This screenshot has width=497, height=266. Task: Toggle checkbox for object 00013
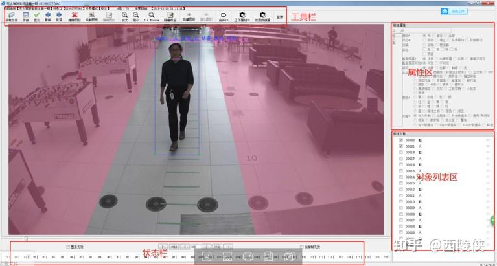point(401,183)
